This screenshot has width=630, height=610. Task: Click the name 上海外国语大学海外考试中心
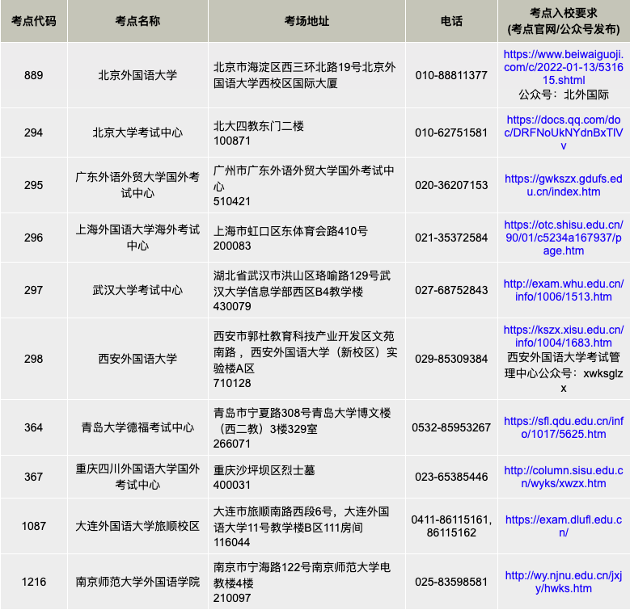[x=137, y=238]
